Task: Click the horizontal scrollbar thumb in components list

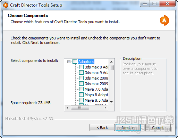Action: (80, 108)
